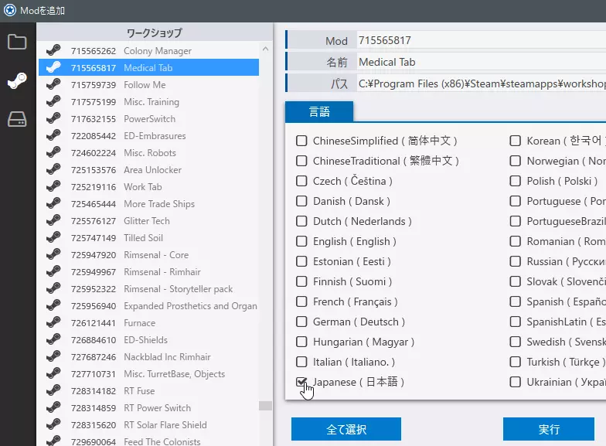Select the 717632155 PowerSwitch row
The image size is (606, 446).
tap(148, 119)
